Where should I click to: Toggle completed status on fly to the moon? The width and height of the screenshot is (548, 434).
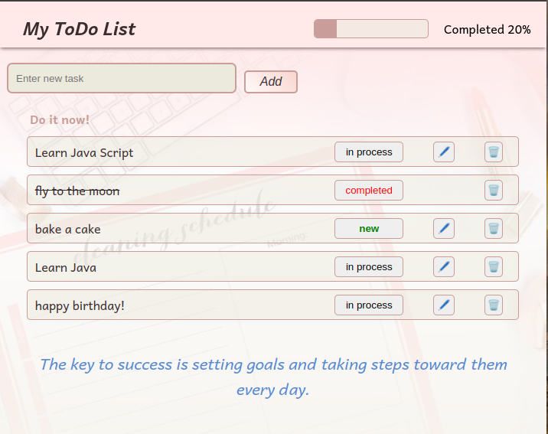[369, 191]
